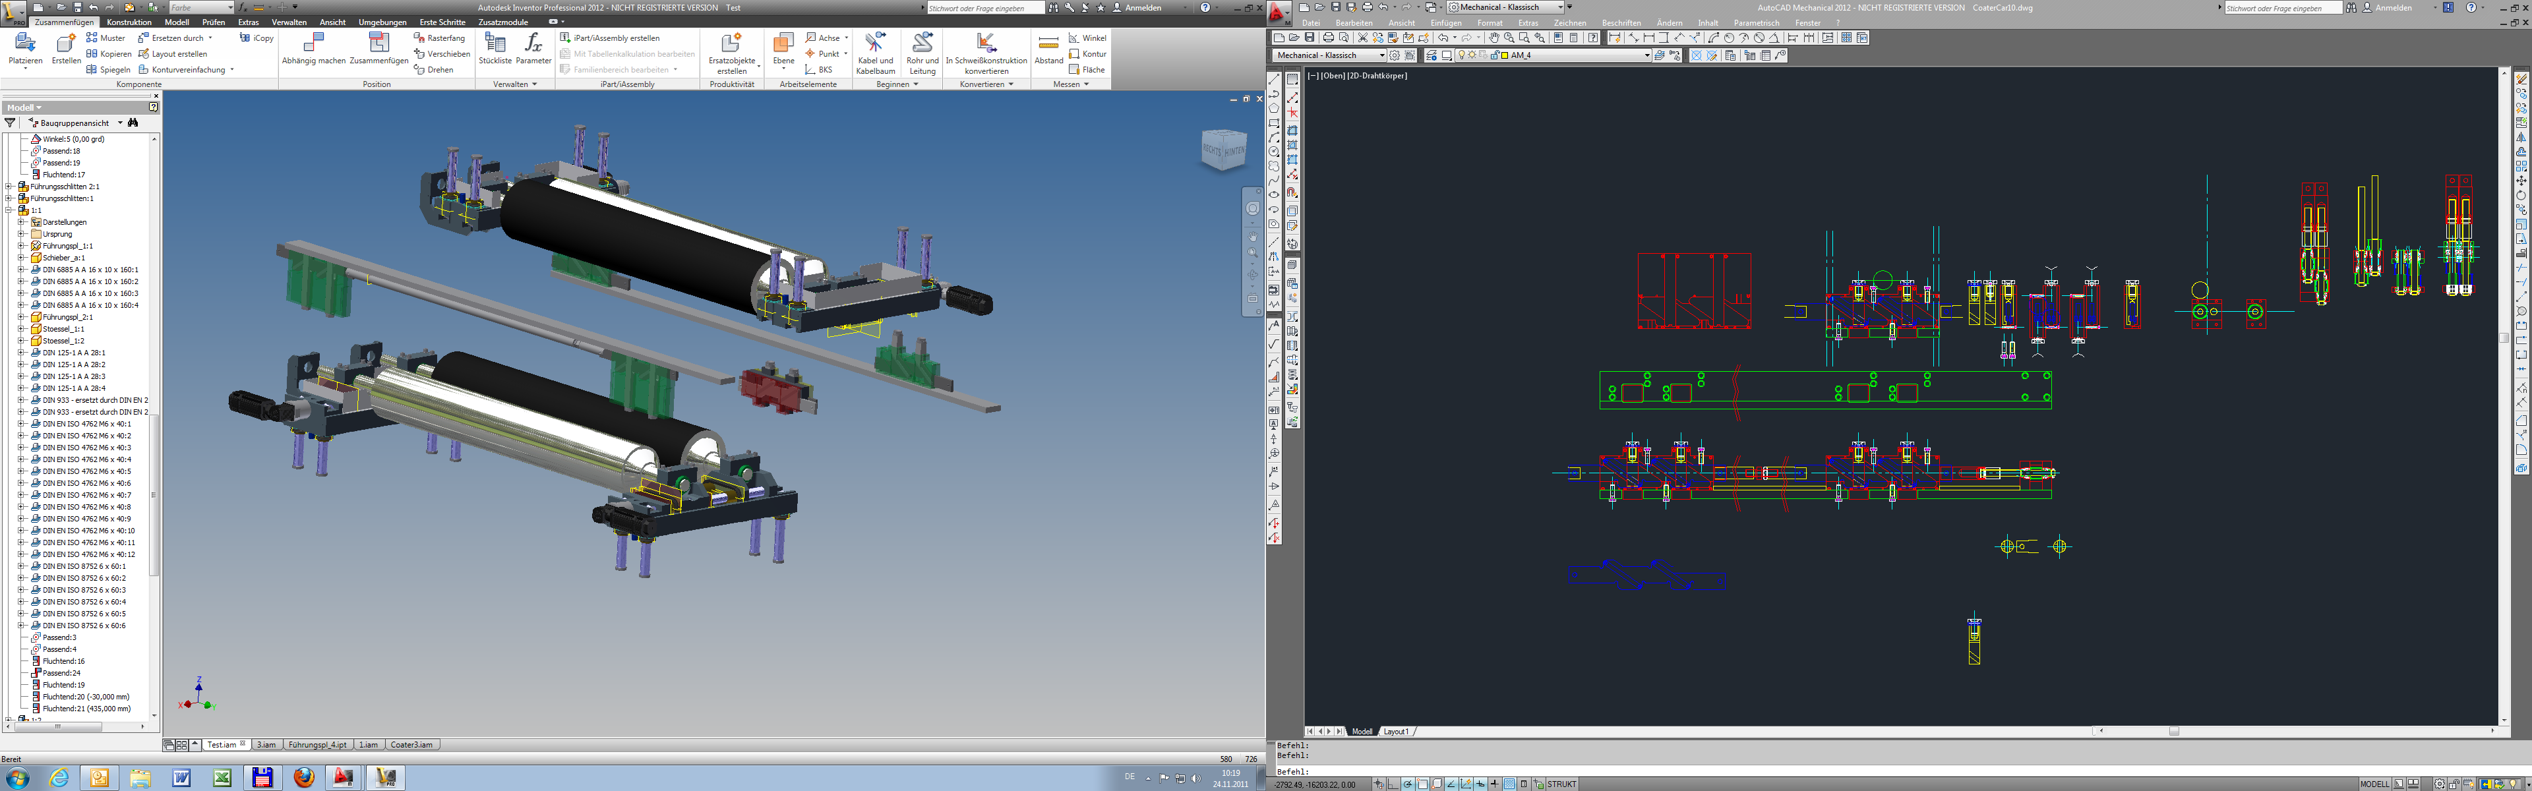
Task: Click the binoculars search icon in browser
Action: 133,123
